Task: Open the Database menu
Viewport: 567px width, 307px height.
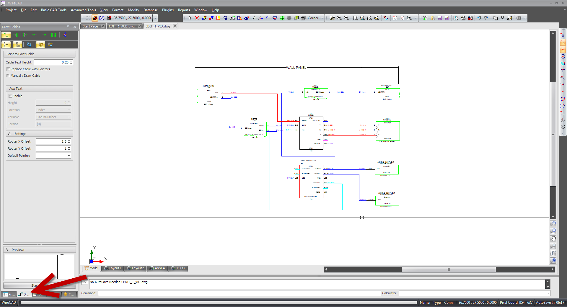Action: tap(151, 10)
